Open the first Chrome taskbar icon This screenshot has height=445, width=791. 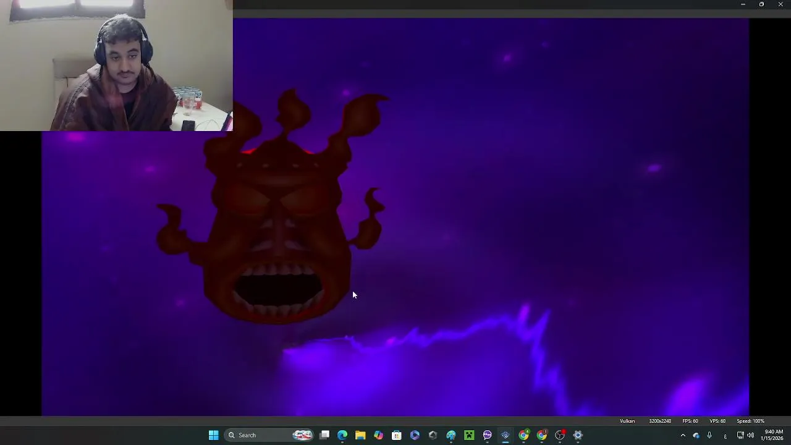point(523,435)
